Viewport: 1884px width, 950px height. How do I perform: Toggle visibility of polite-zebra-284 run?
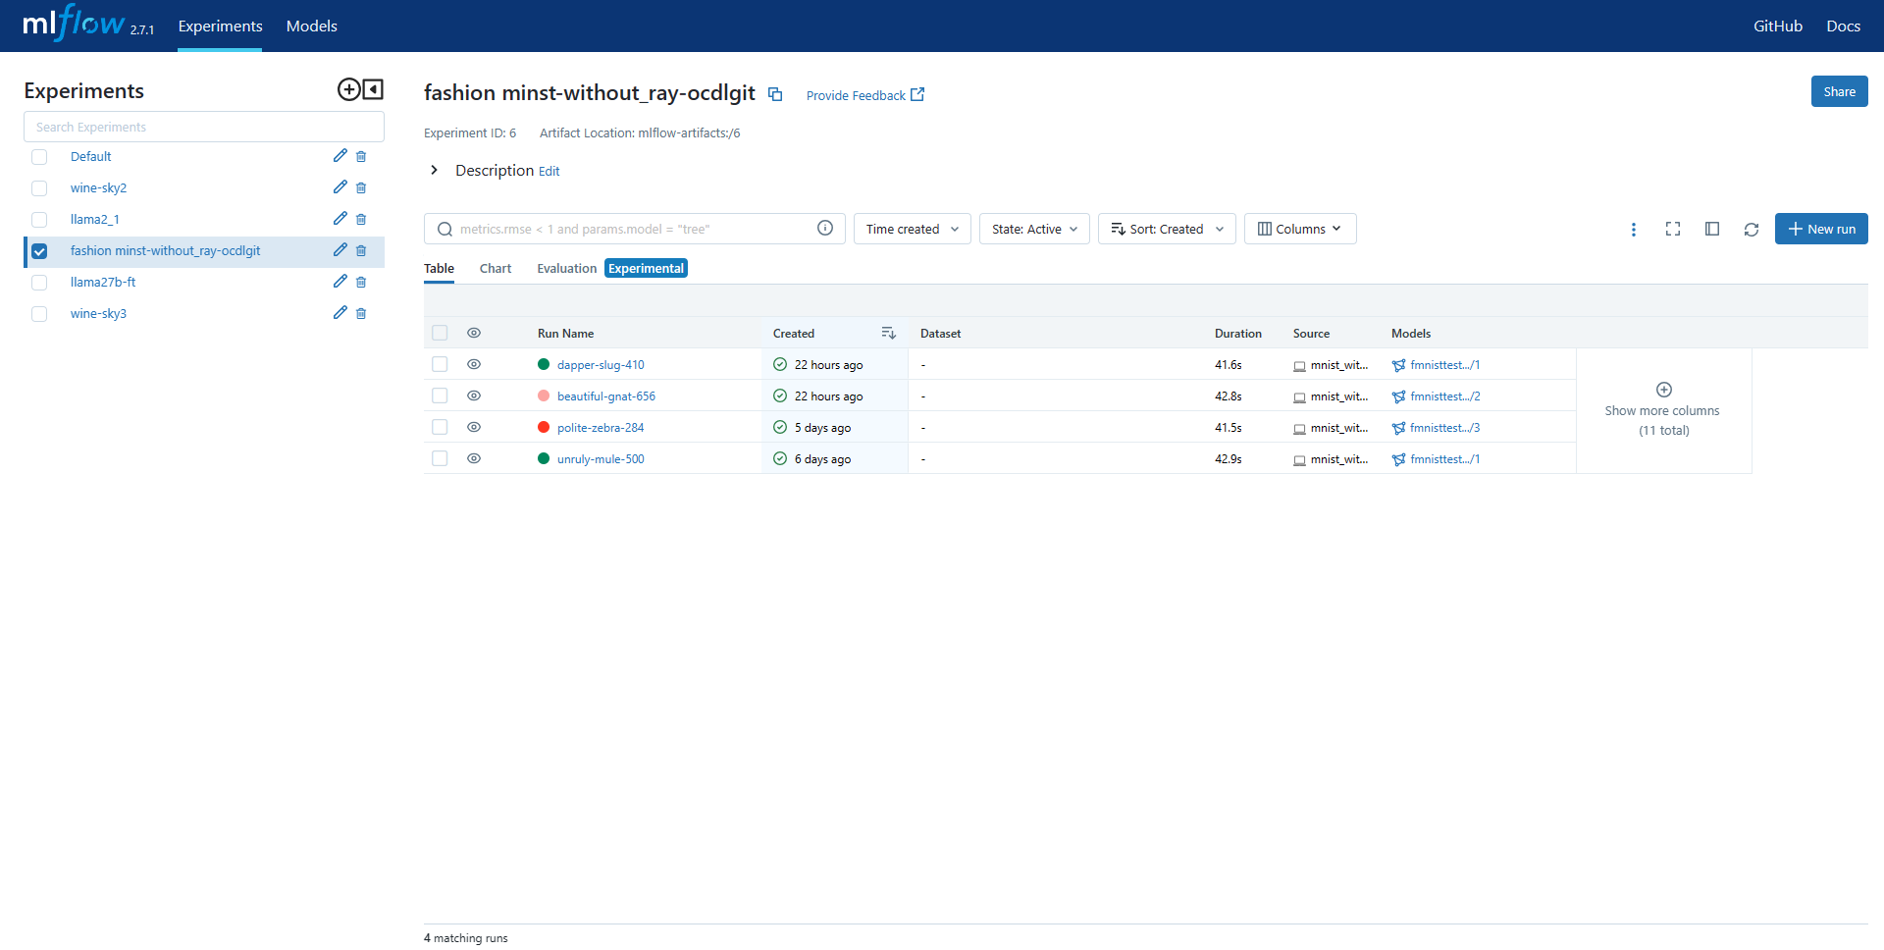474,427
